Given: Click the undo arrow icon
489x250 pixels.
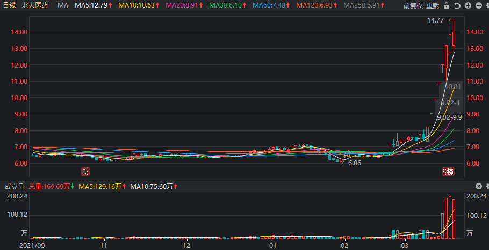Looking at the screenshot, I should click(457, 5).
